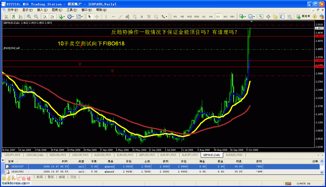The height and width of the screenshot is (187, 326).
Task: Switch to M5 timeframe
Action: 182,17
